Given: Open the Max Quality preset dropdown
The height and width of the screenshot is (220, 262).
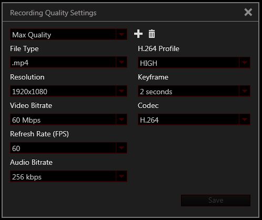Looking at the screenshot, I should pos(68,35).
